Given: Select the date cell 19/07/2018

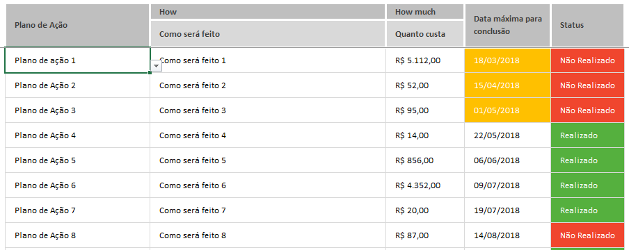Looking at the screenshot, I should coord(507,210).
